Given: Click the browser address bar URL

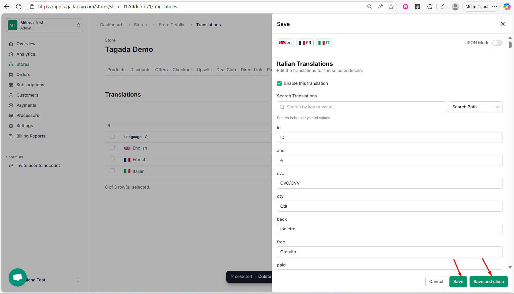Looking at the screenshot, I should [107, 7].
